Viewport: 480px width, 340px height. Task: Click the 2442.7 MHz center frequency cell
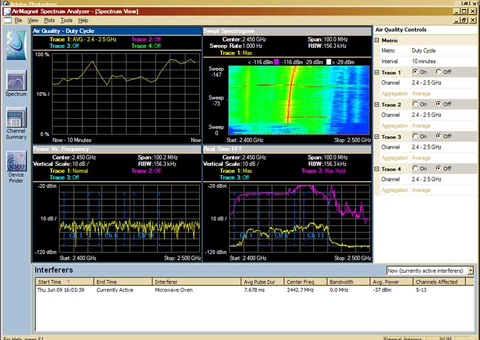(301, 290)
